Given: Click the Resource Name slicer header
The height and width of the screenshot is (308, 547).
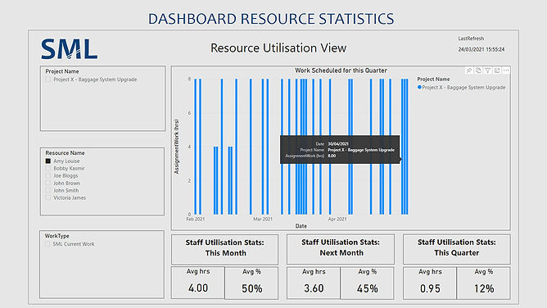Looking at the screenshot, I should (x=65, y=153).
